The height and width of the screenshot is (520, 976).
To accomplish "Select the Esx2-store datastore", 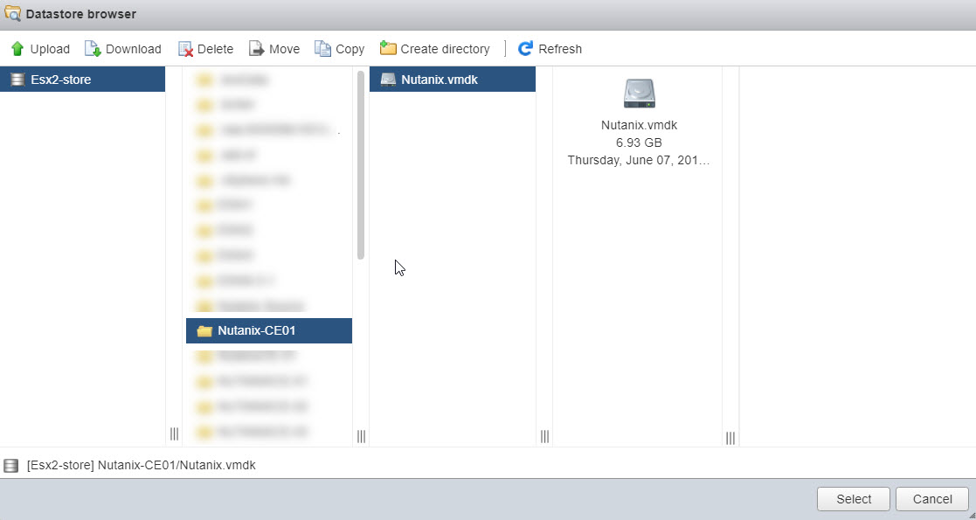I will (82, 79).
